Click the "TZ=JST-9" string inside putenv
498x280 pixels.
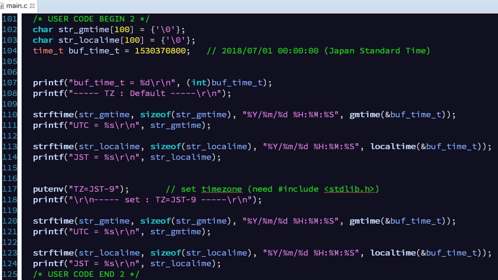tap(94, 189)
